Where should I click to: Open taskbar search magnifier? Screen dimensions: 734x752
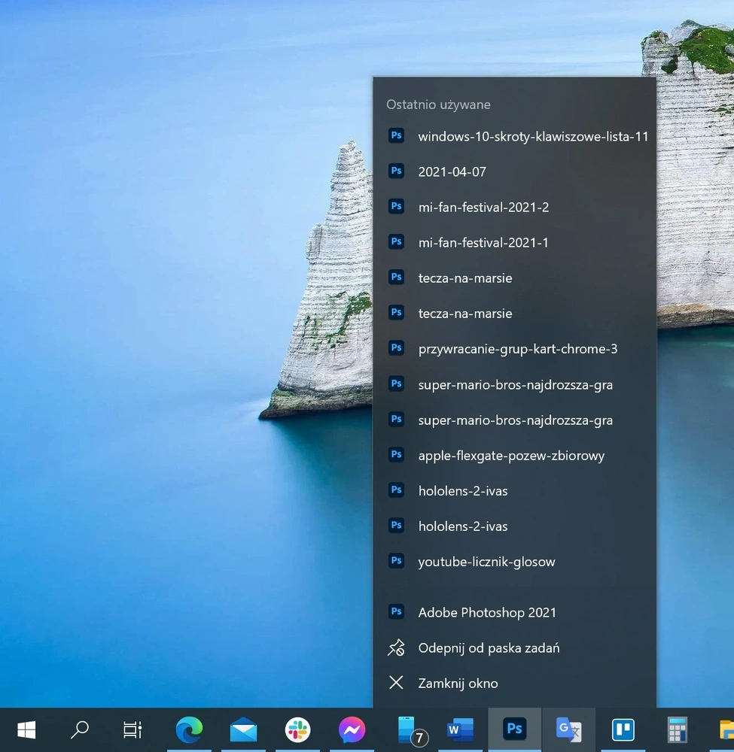coord(80,730)
